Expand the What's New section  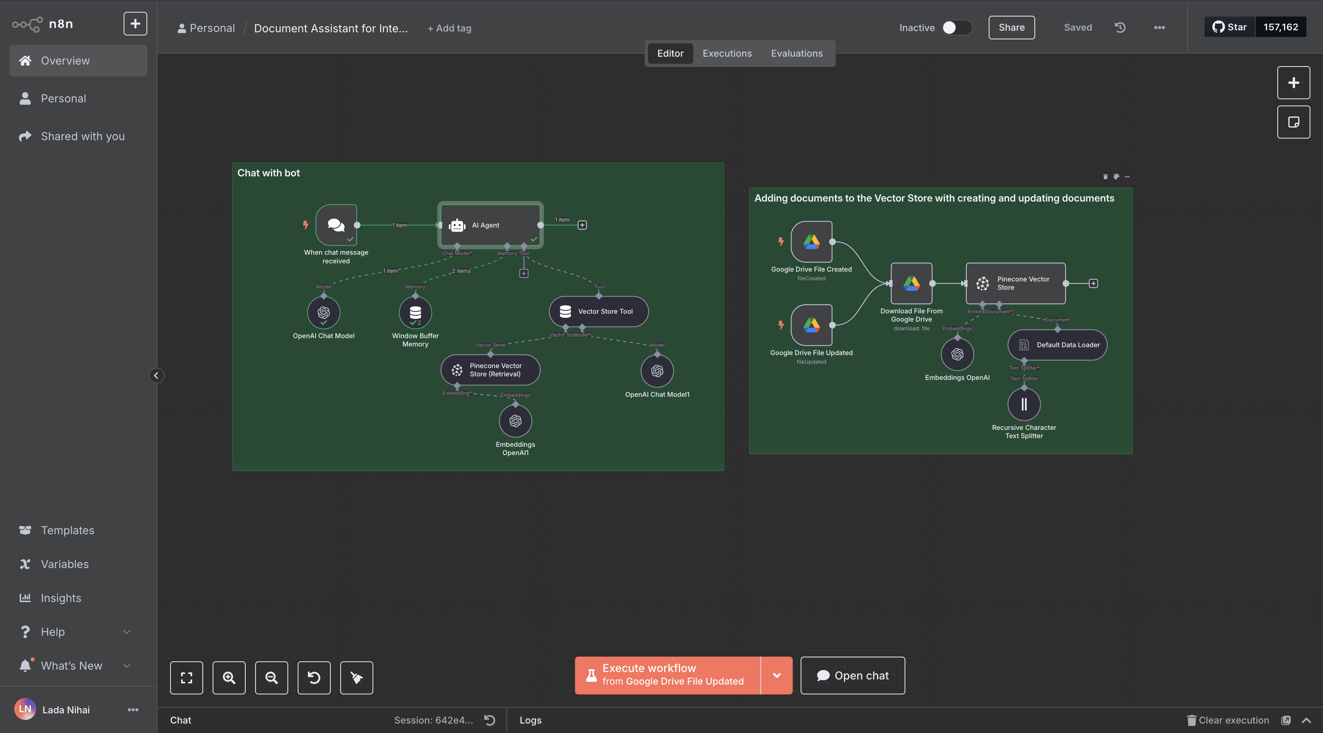(x=127, y=666)
